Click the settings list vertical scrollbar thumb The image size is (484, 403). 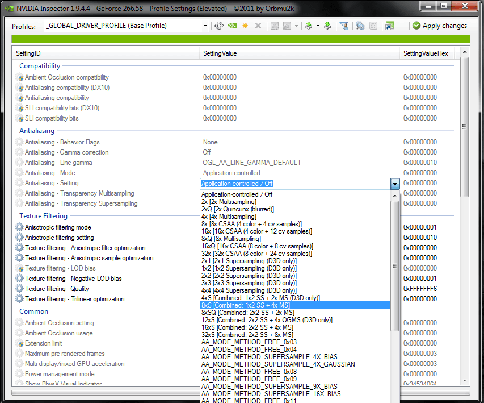(465, 127)
